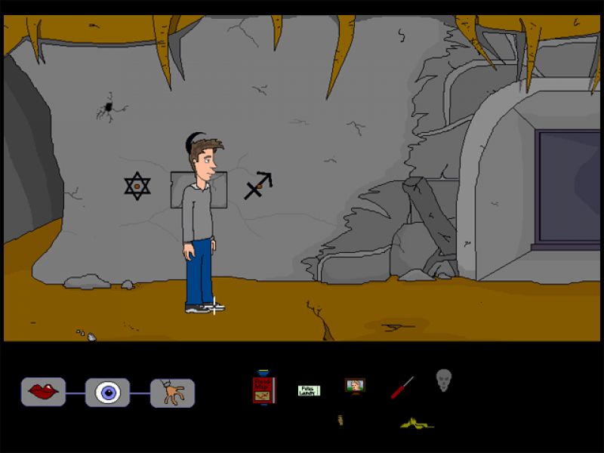Select the red lips Talk verb
The image size is (604, 453).
click(x=43, y=392)
